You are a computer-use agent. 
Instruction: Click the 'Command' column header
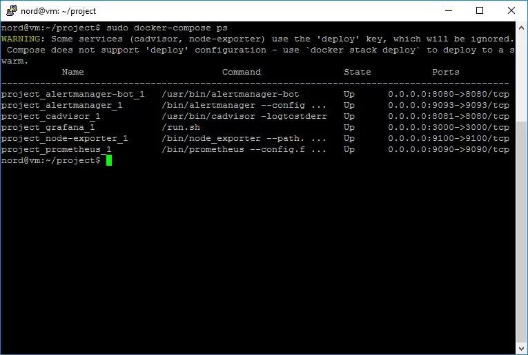[242, 72]
